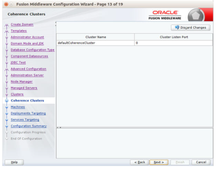Navigate to the Clusters step
The width and height of the screenshot is (216, 169).
pos(17,94)
